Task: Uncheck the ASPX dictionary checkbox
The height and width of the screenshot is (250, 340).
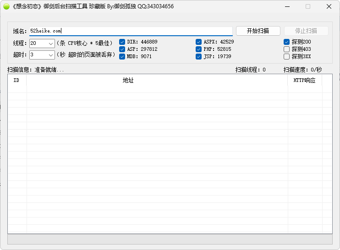Action: coord(198,42)
